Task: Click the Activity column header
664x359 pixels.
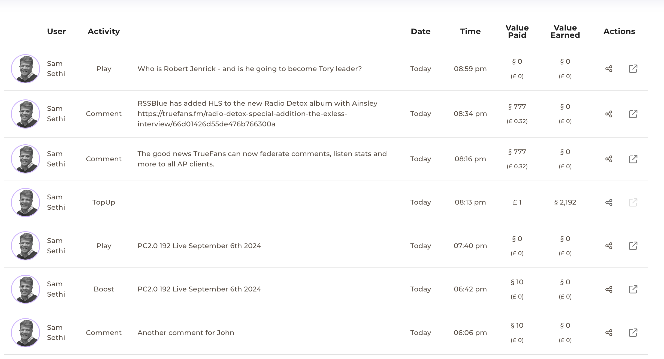Action: (x=104, y=32)
